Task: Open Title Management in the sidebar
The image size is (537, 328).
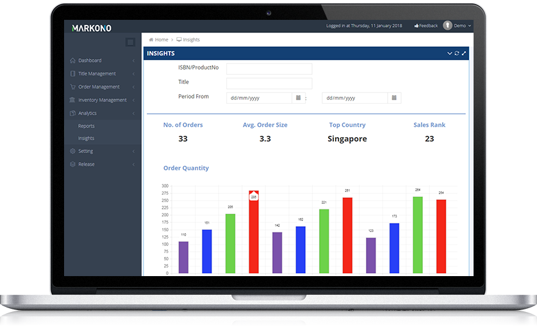Action: [x=97, y=74]
